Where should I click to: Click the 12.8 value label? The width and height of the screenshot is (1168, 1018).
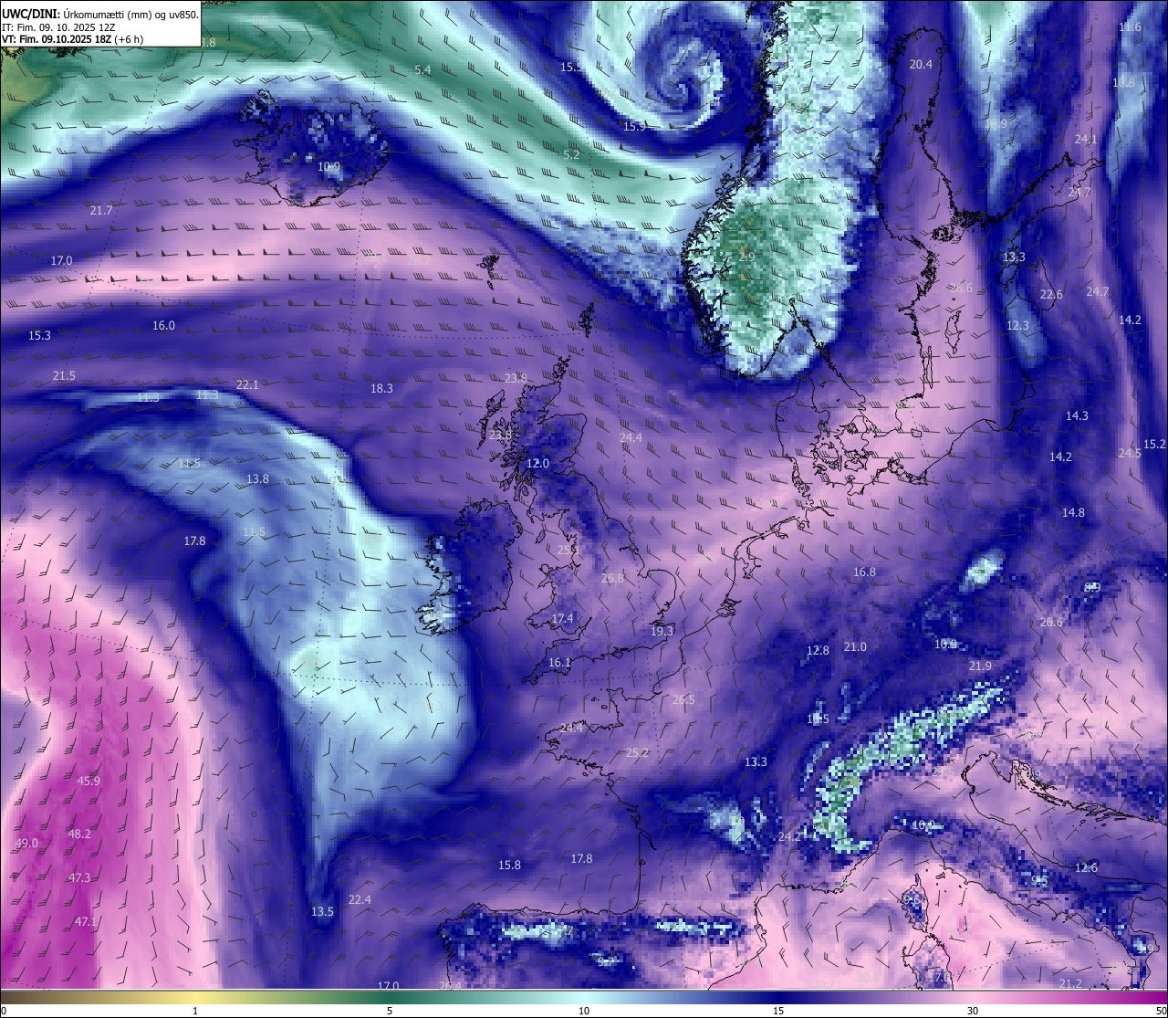point(818,650)
